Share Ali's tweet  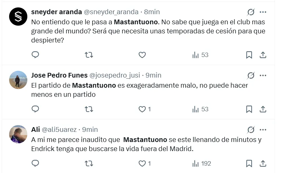pos(263,164)
